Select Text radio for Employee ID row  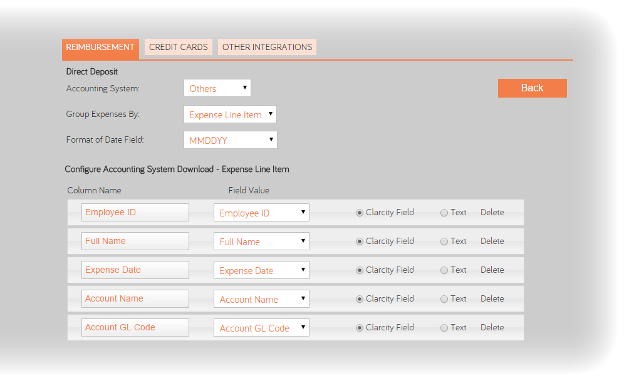[444, 213]
